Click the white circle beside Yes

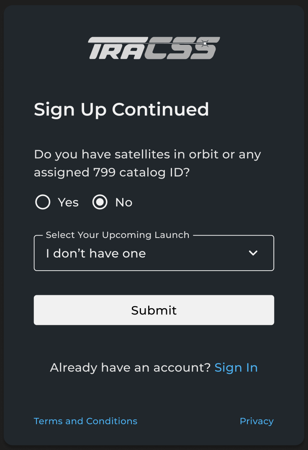[43, 202]
